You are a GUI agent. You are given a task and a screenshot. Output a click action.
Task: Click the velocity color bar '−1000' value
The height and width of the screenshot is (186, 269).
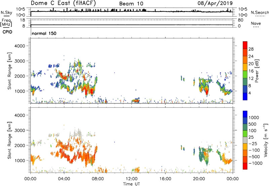(255, 163)
